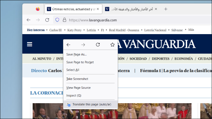Click favicon of the Últimas noticias tab

49,9
